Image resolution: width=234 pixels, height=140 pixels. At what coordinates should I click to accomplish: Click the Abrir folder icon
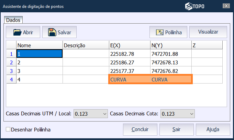17,33
